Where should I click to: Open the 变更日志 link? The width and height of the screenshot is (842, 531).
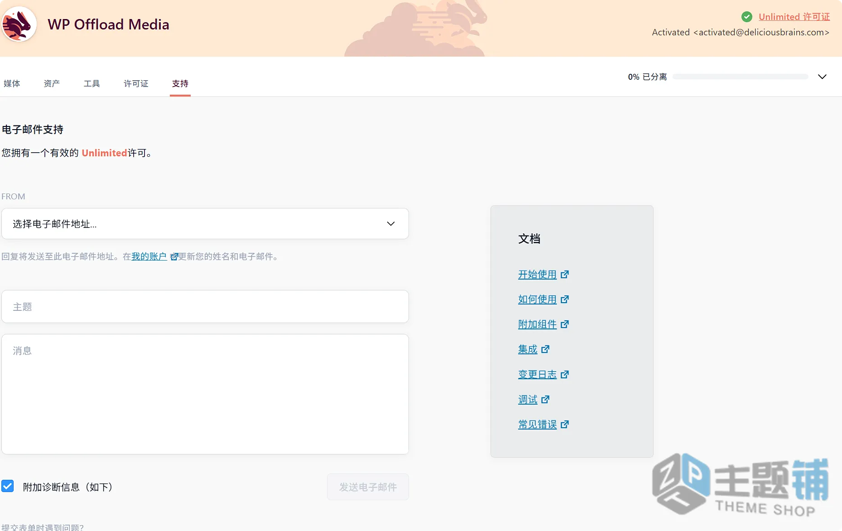click(537, 374)
